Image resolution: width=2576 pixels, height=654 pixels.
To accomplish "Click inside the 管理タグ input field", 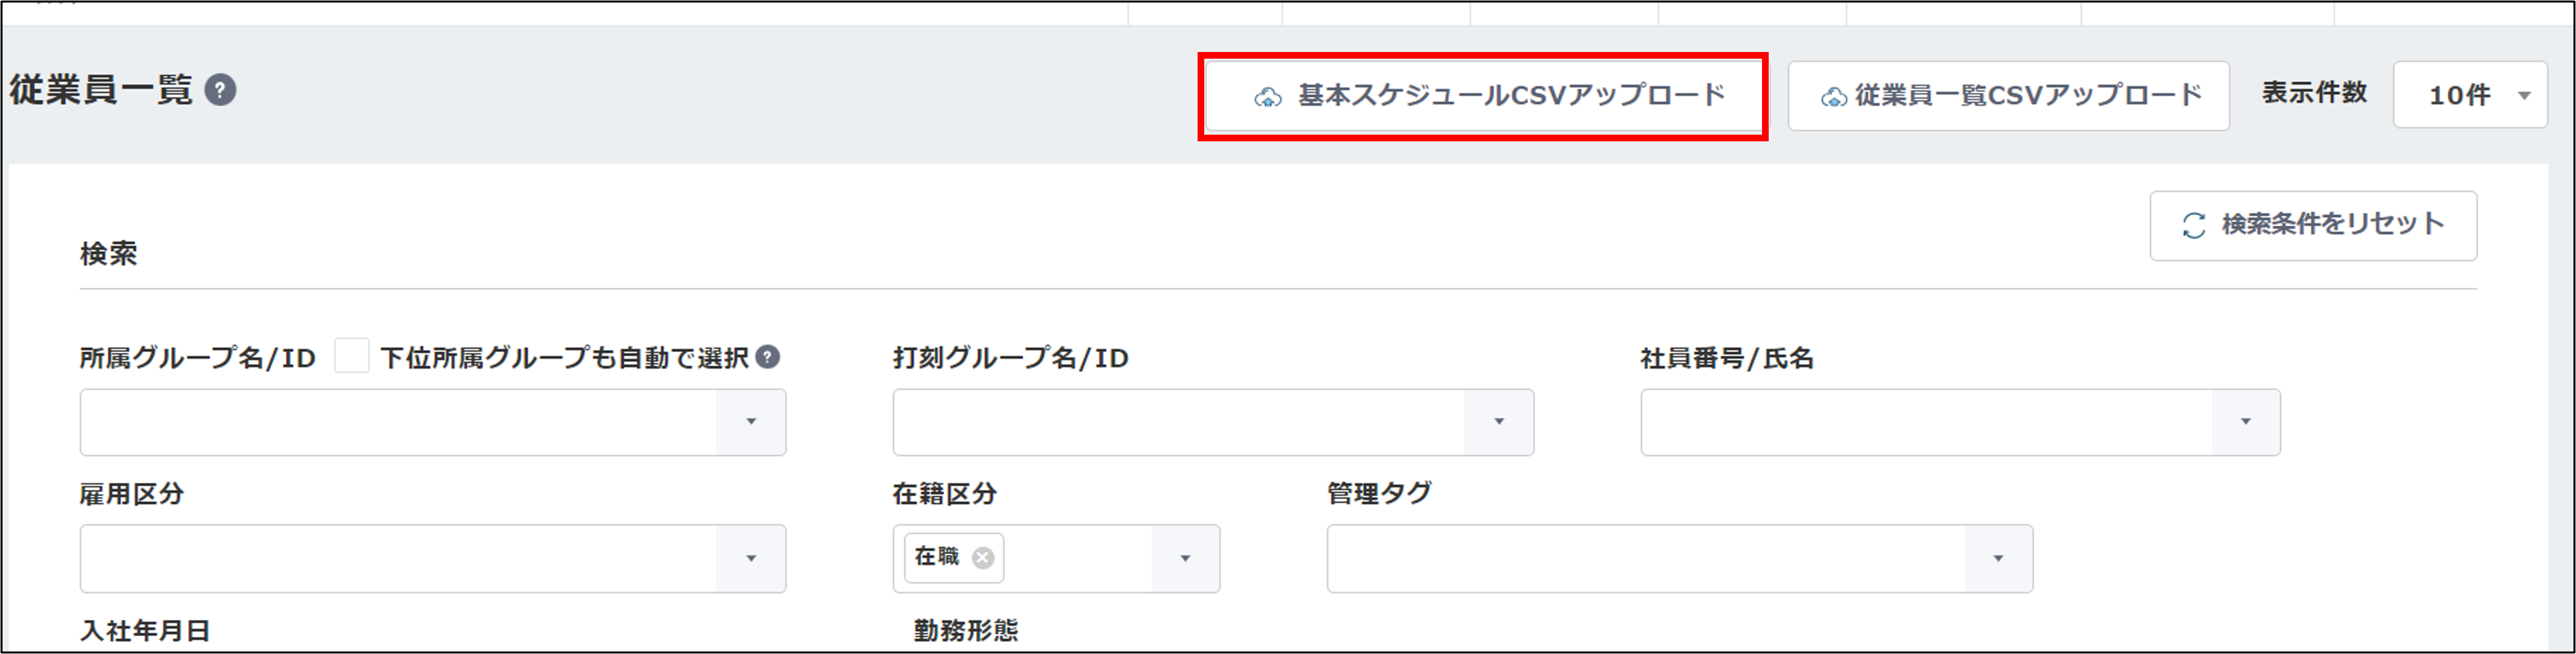I will tap(1645, 559).
